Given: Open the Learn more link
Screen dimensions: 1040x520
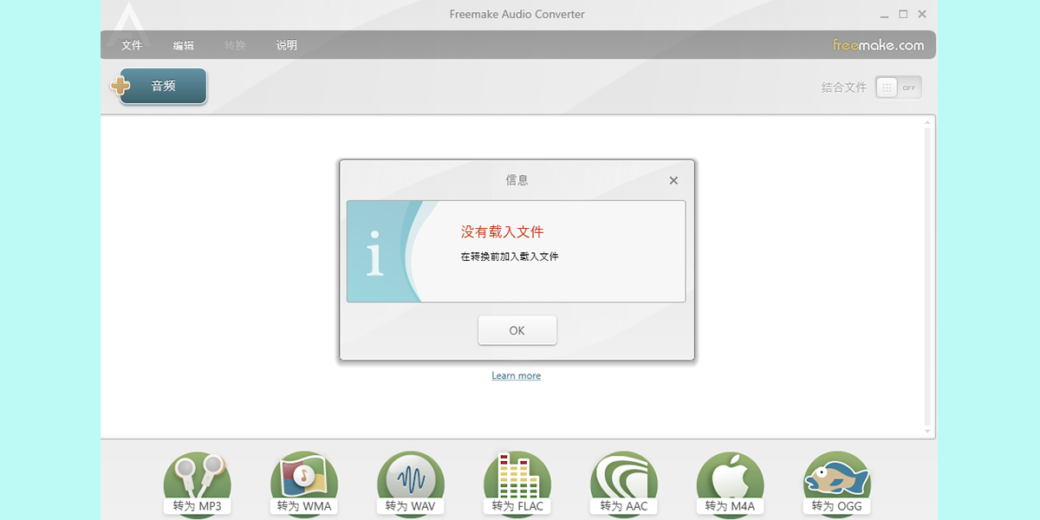Looking at the screenshot, I should [x=516, y=375].
